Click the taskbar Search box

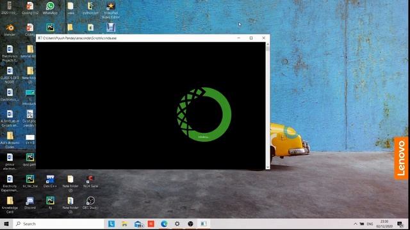(x=58, y=224)
